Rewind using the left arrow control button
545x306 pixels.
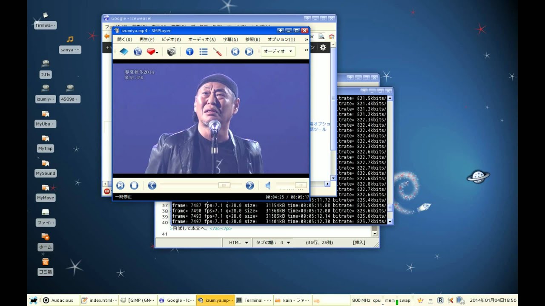click(x=152, y=185)
